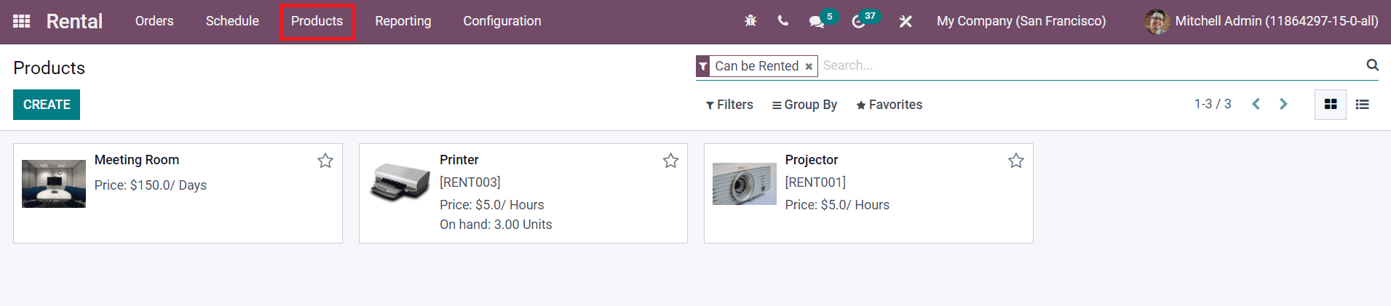This screenshot has width=1391, height=306.
Task: Open Printer product card
Action: (x=523, y=193)
